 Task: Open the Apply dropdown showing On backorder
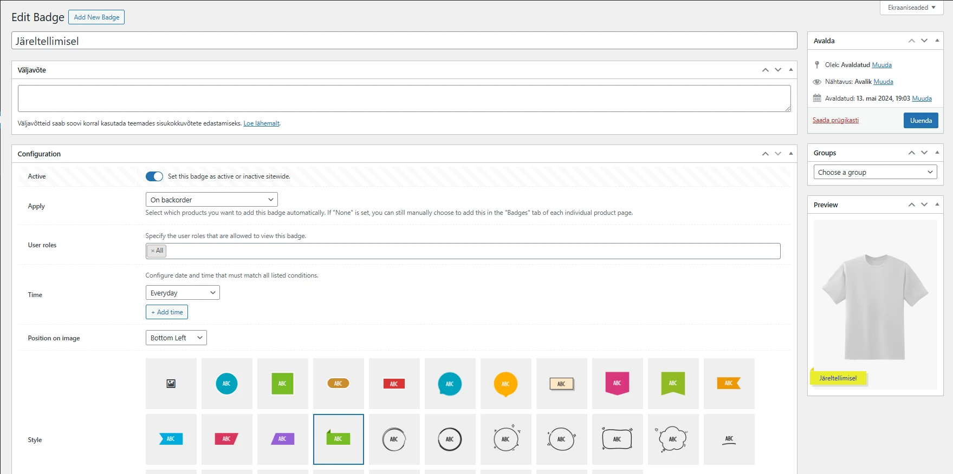(x=211, y=200)
